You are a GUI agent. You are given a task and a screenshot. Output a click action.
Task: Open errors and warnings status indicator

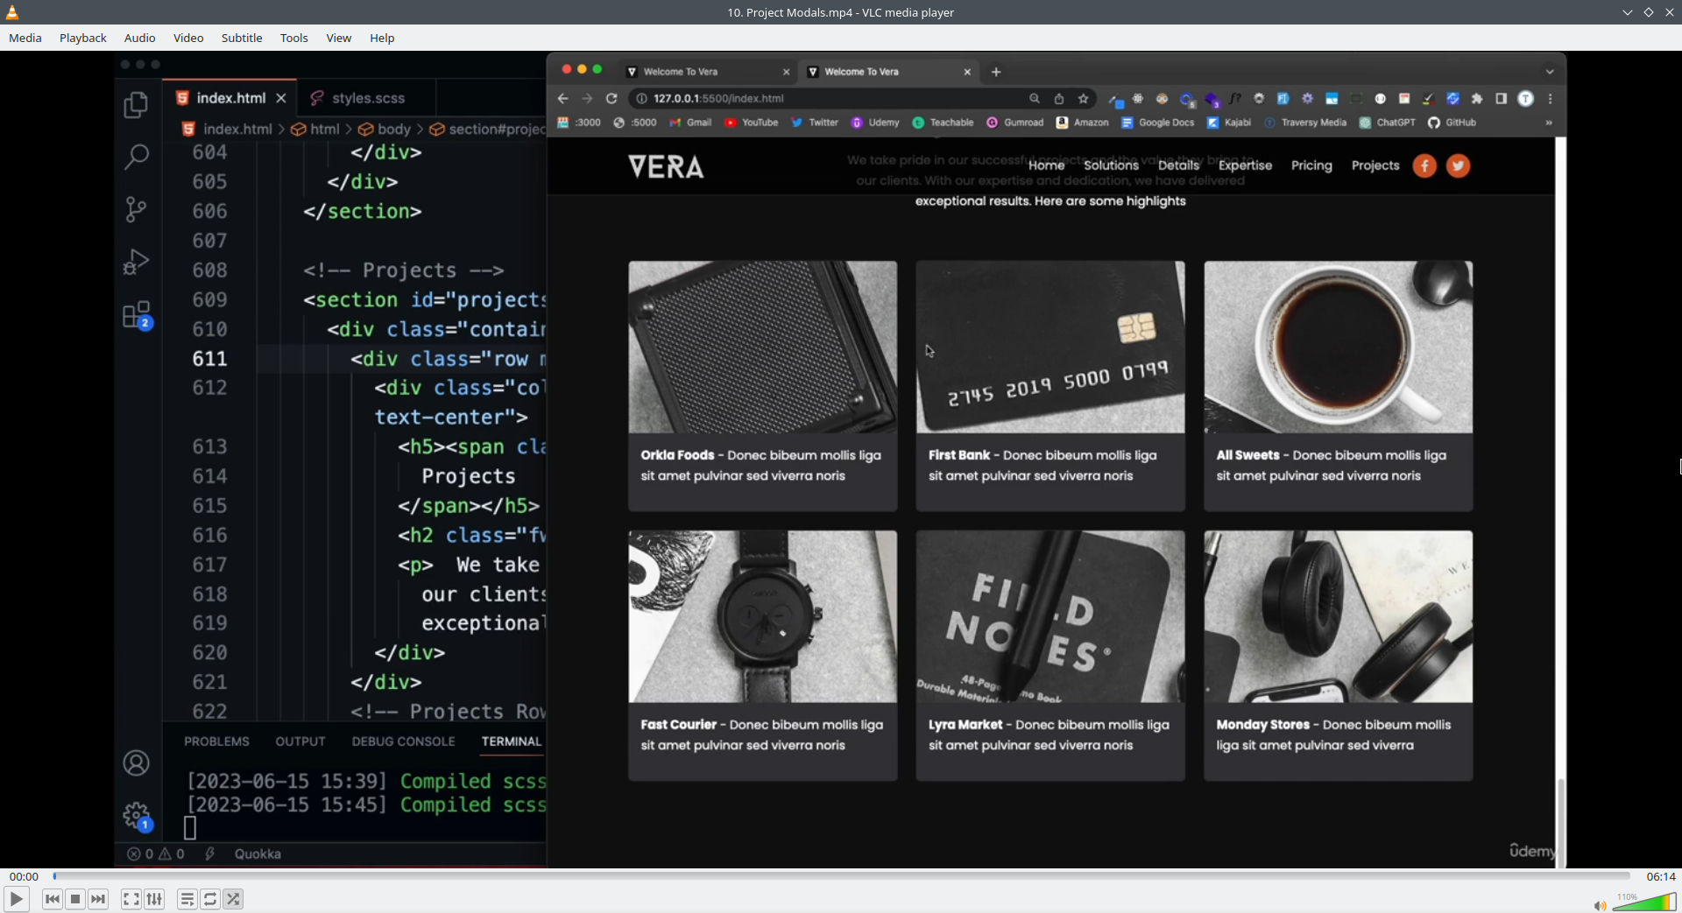(x=156, y=854)
